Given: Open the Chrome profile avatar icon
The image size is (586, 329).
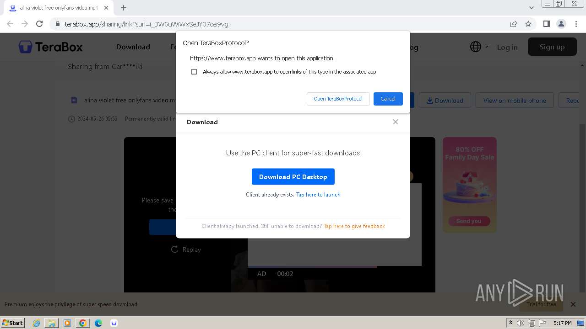Looking at the screenshot, I should (x=561, y=24).
